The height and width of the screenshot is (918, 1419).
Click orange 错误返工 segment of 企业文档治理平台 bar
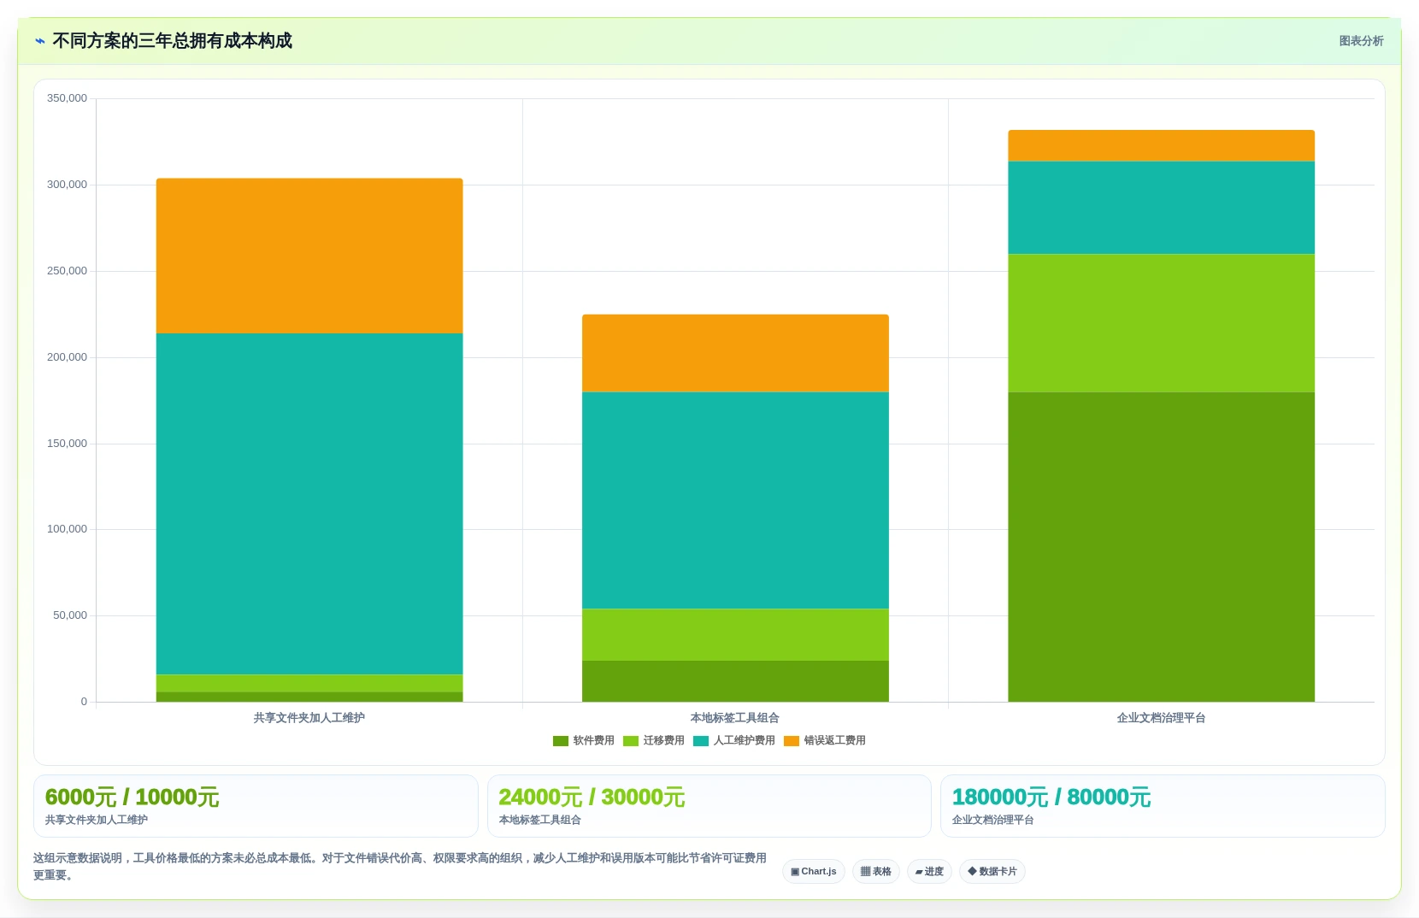pos(1161,146)
